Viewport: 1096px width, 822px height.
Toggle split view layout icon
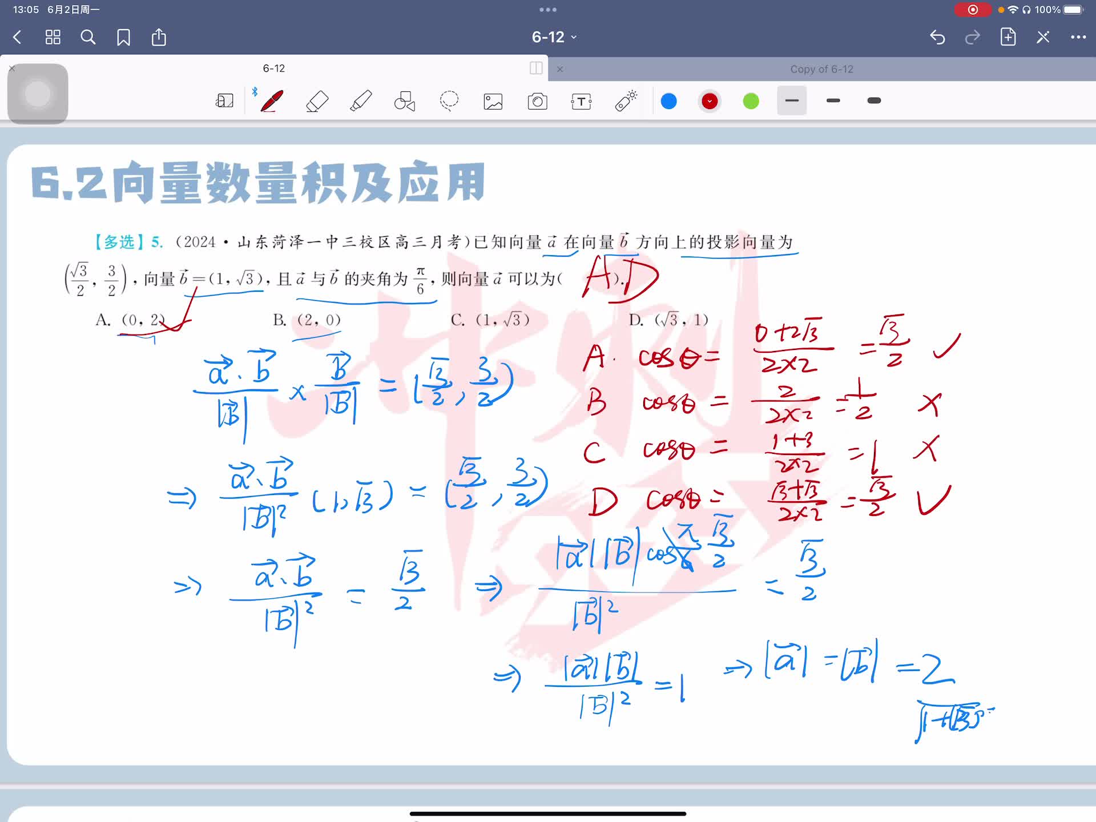tap(536, 68)
